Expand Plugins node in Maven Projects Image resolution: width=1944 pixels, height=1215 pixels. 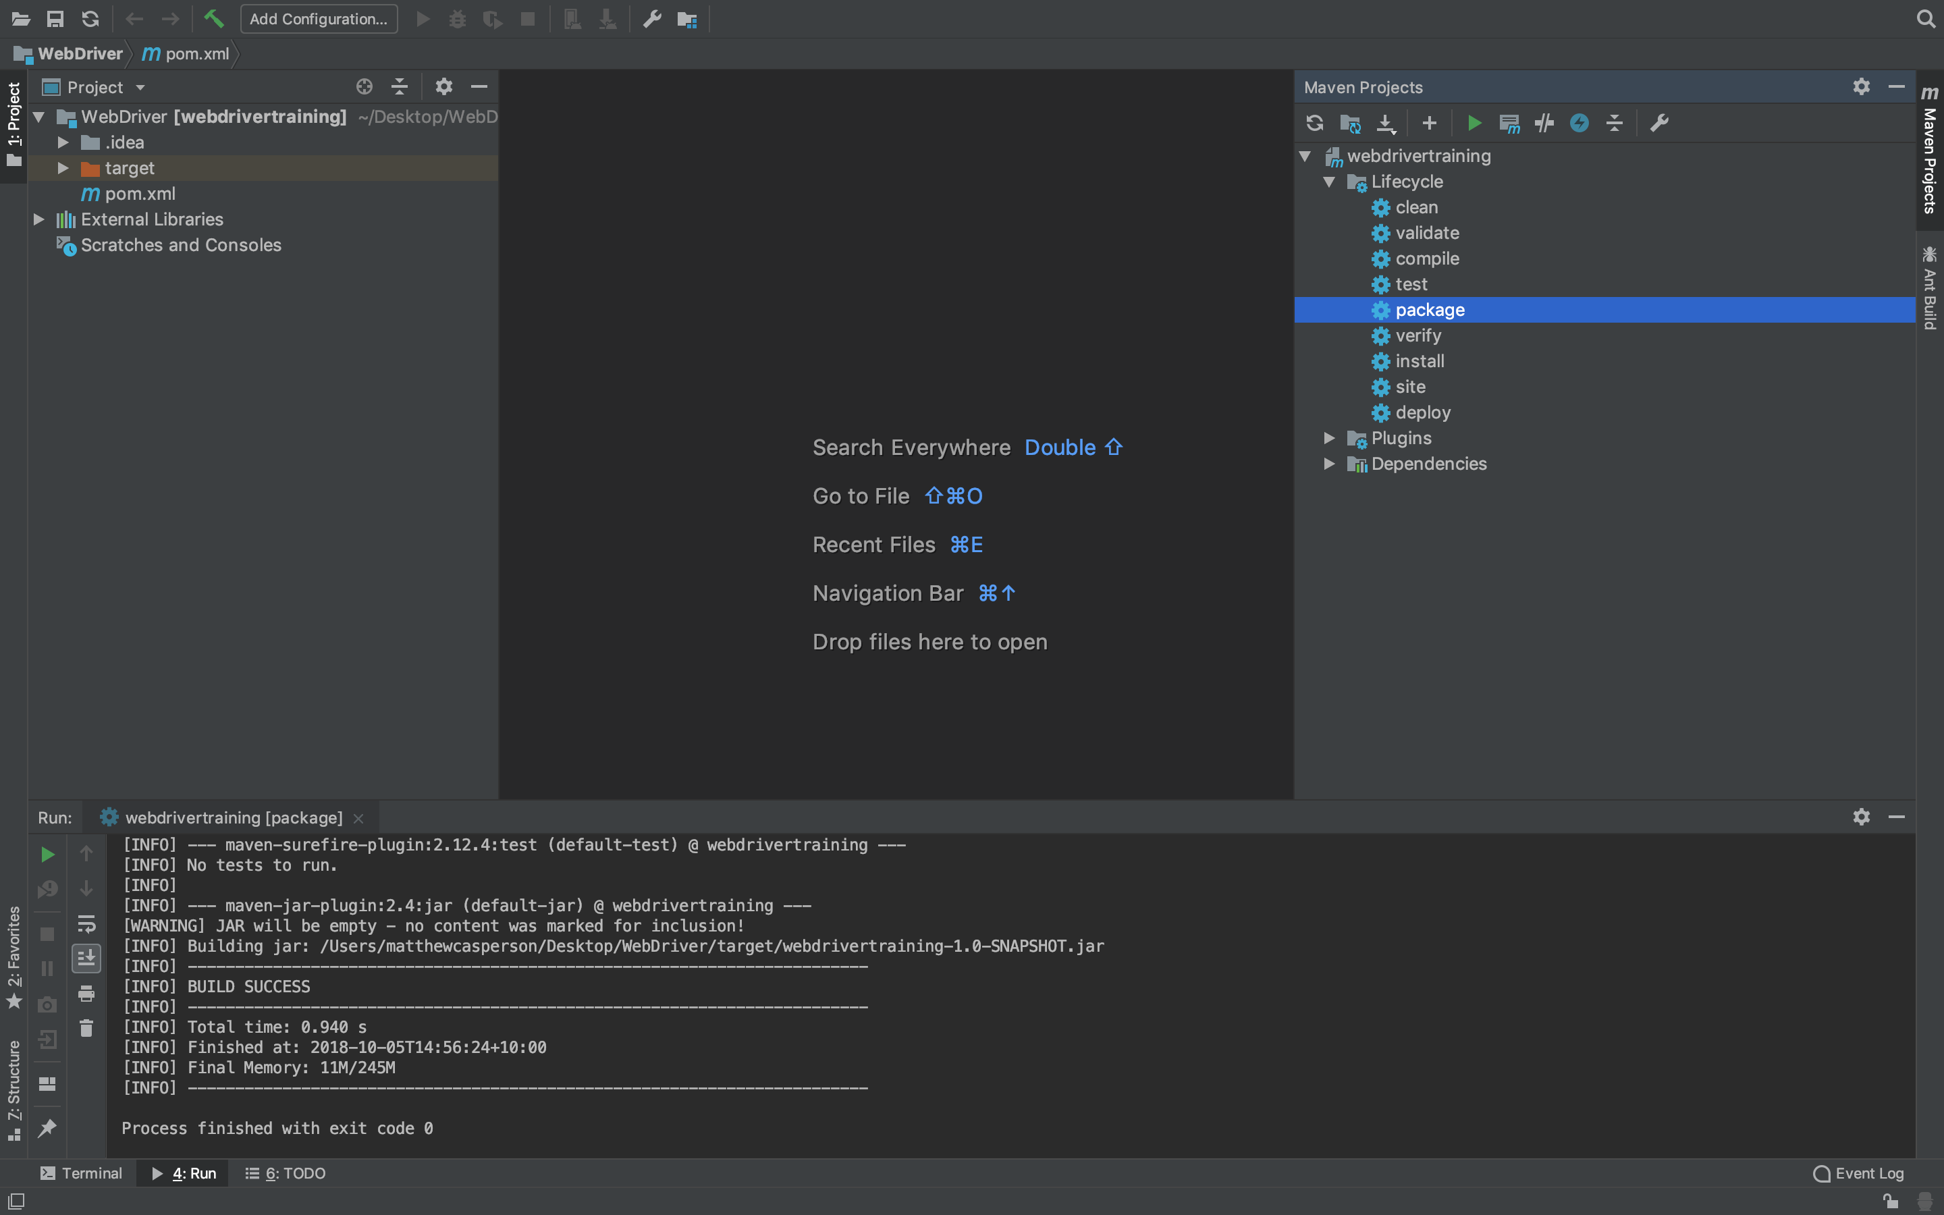(x=1330, y=438)
